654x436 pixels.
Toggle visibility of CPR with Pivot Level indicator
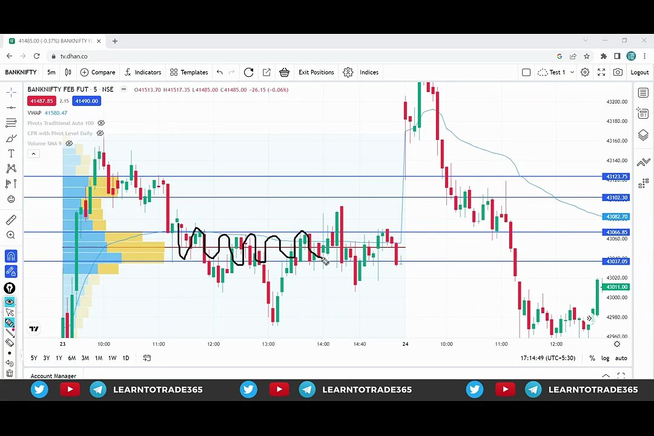click(100, 133)
